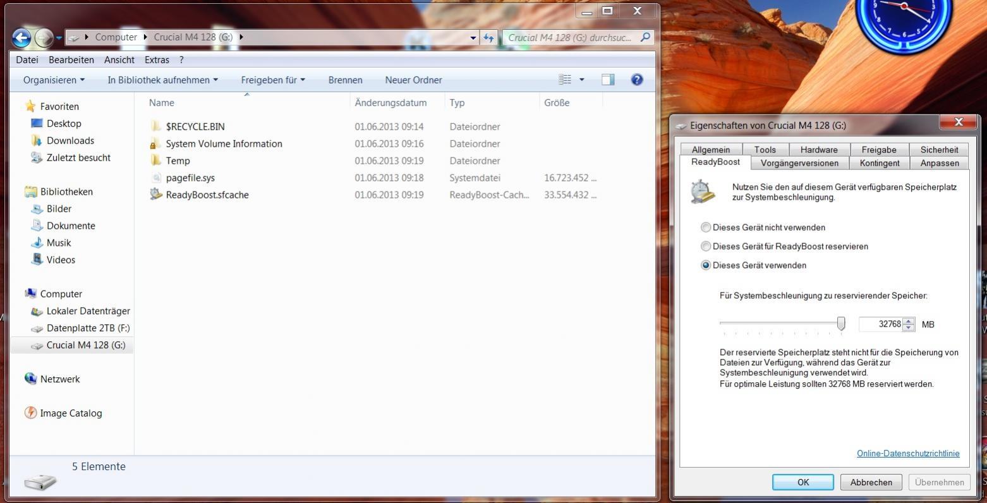
Task: Select 'Dieses Gerät nicht verwenden' option
Action: 706,227
